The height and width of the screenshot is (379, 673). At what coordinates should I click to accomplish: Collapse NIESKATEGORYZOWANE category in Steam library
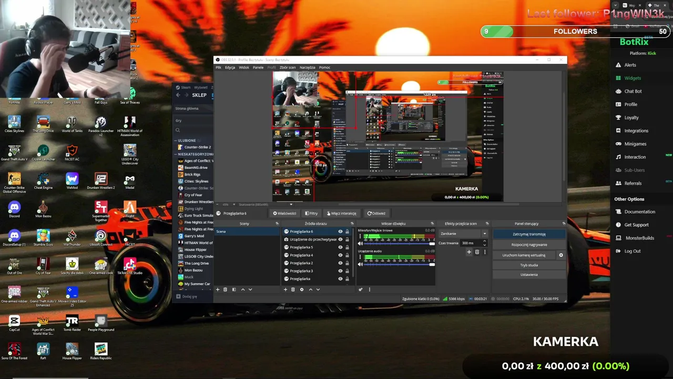pyautogui.click(x=176, y=154)
